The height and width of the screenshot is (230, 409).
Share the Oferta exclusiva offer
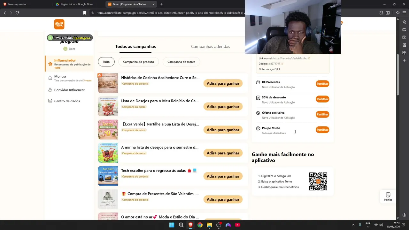[x=322, y=114]
